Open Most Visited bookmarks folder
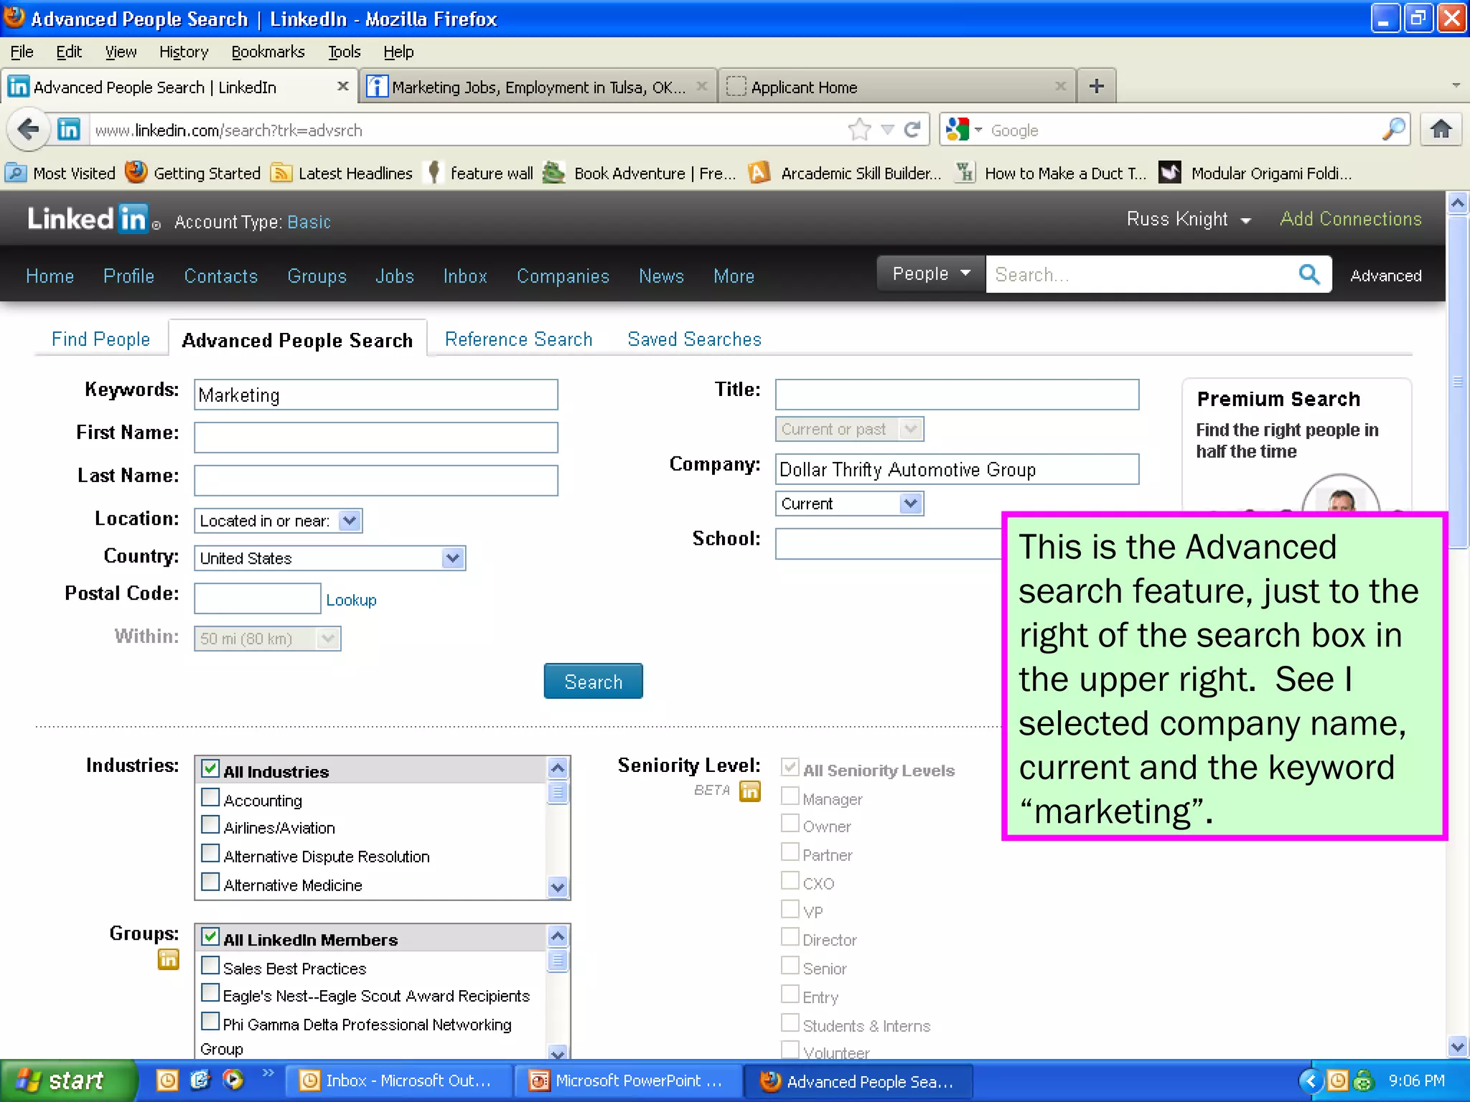This screenshot has height=1102, width=1470. (60, 173)
